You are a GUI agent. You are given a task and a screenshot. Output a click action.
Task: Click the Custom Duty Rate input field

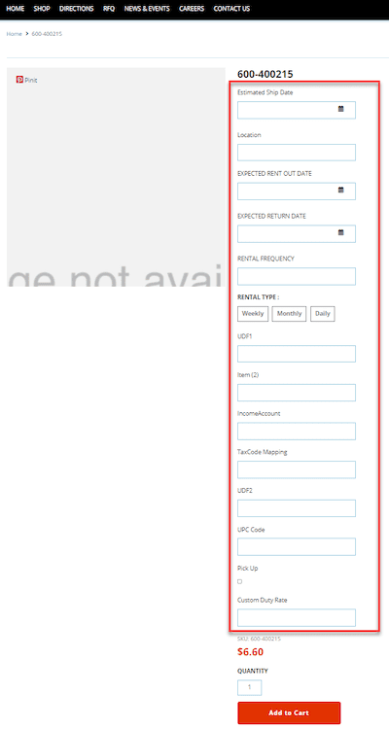click(297, 617)
